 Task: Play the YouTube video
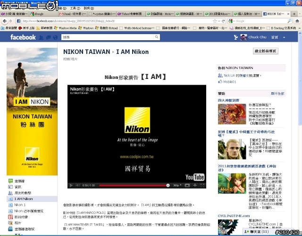point(71,185)
